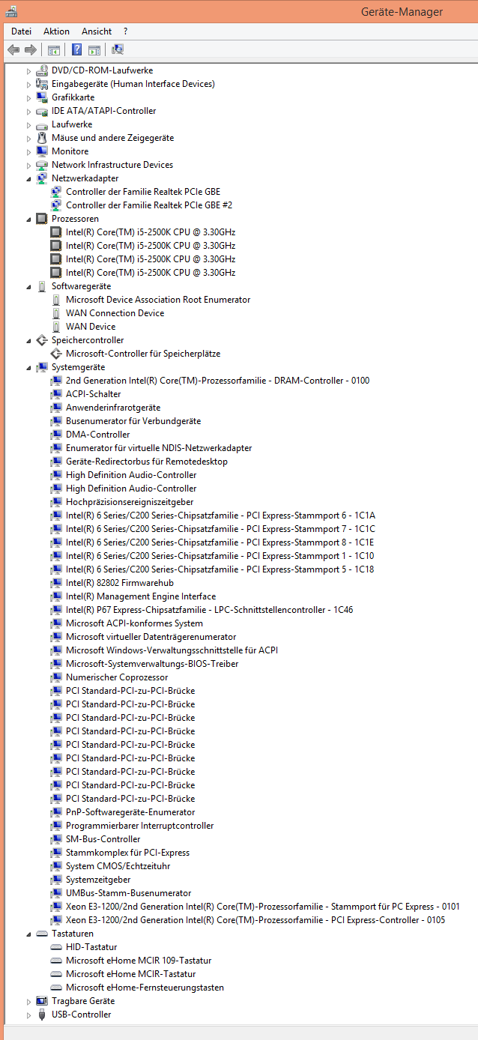Toggle the console tree pane toolbar icon
The image size is (478, 1040).
(x=54, y=50)
